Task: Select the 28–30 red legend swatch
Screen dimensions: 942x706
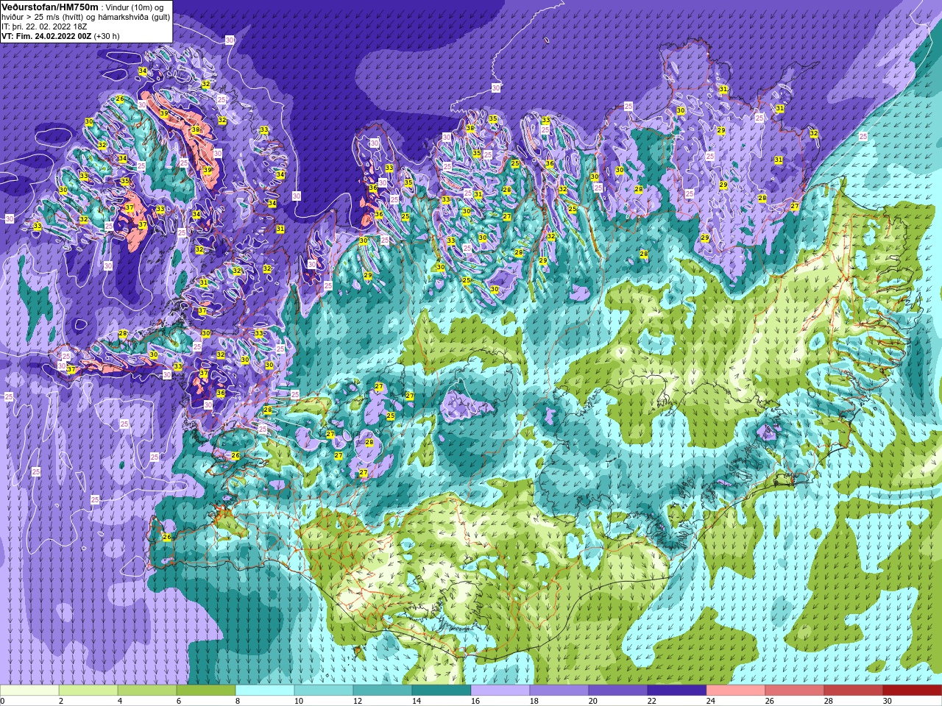Action: 854,691
